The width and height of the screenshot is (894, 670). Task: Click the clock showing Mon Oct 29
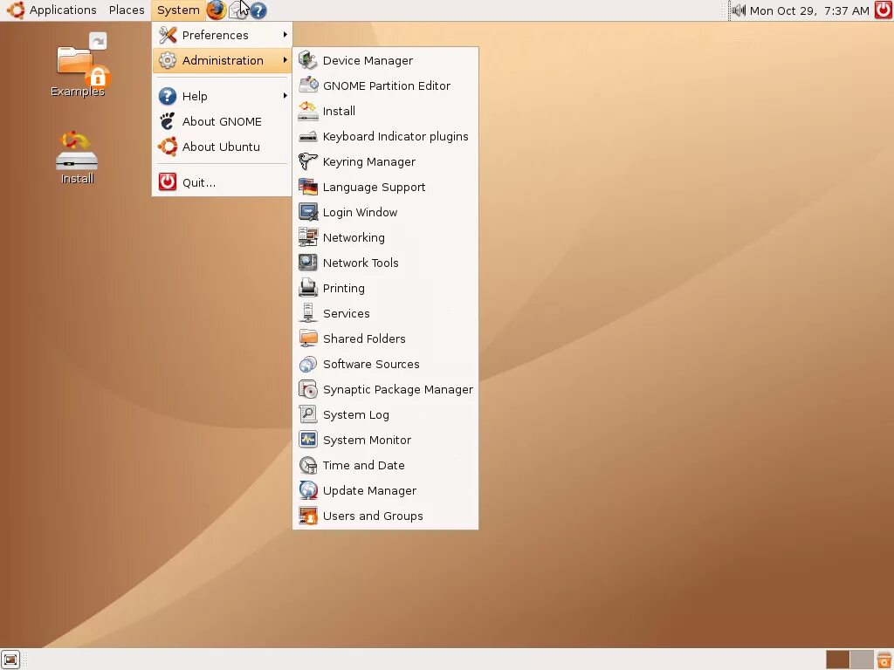(x=809, y=10)
